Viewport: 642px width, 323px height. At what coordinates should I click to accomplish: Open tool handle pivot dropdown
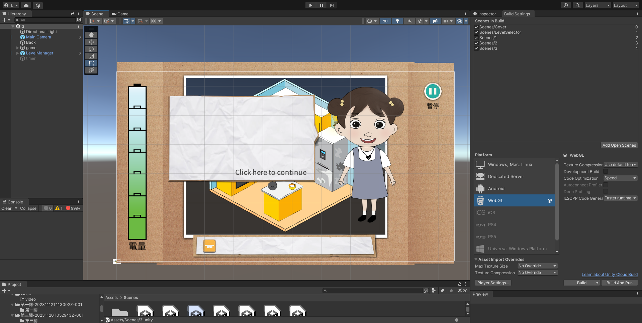click(x=95, y=21)
